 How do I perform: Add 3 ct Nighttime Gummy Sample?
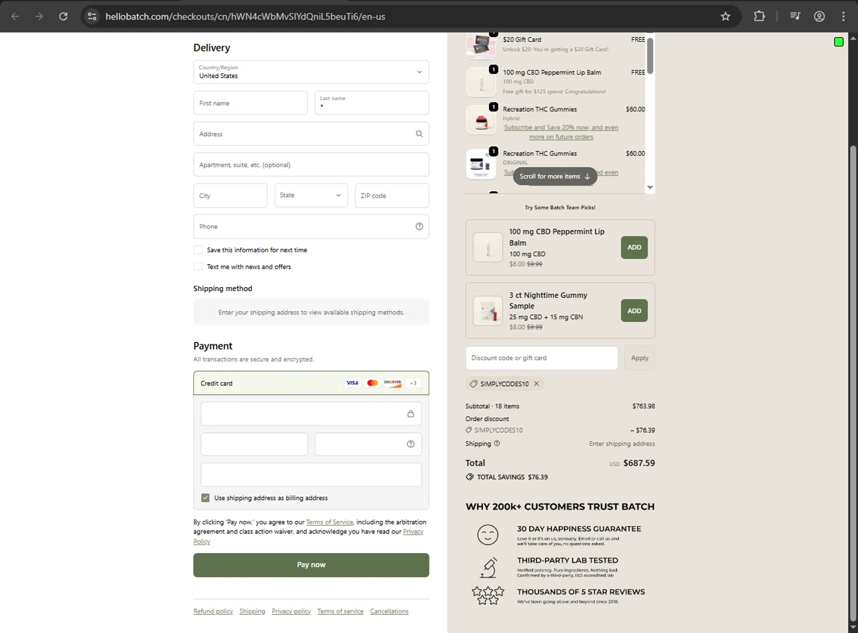[634, 310]
